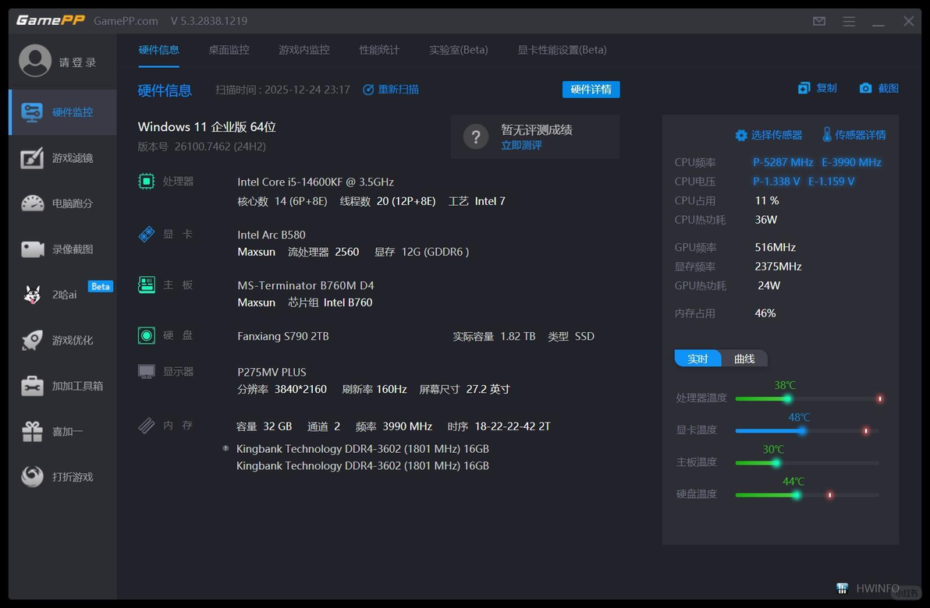The image size is (930, 608).
Task: Click the 选择传感器 text link
Action: [x=776, y=135]
